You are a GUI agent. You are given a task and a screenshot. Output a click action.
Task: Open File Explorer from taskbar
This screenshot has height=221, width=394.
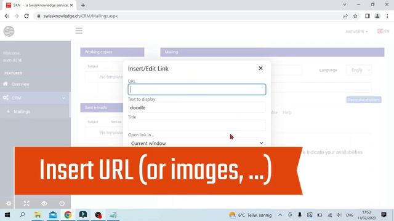coord(38,215)
